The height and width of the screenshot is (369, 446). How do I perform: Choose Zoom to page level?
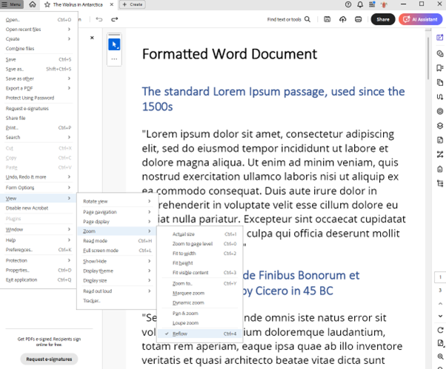200,244
